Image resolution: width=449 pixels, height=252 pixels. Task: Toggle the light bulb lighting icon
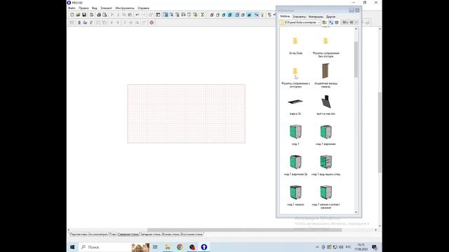262,15
